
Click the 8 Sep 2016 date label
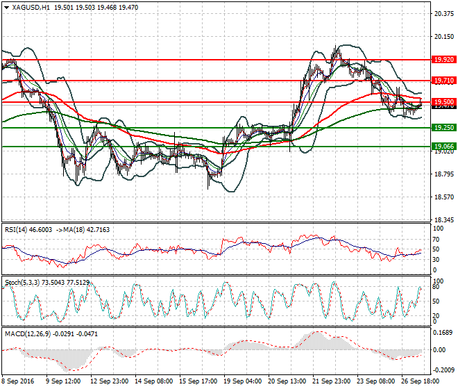click(x=18, y=381)
